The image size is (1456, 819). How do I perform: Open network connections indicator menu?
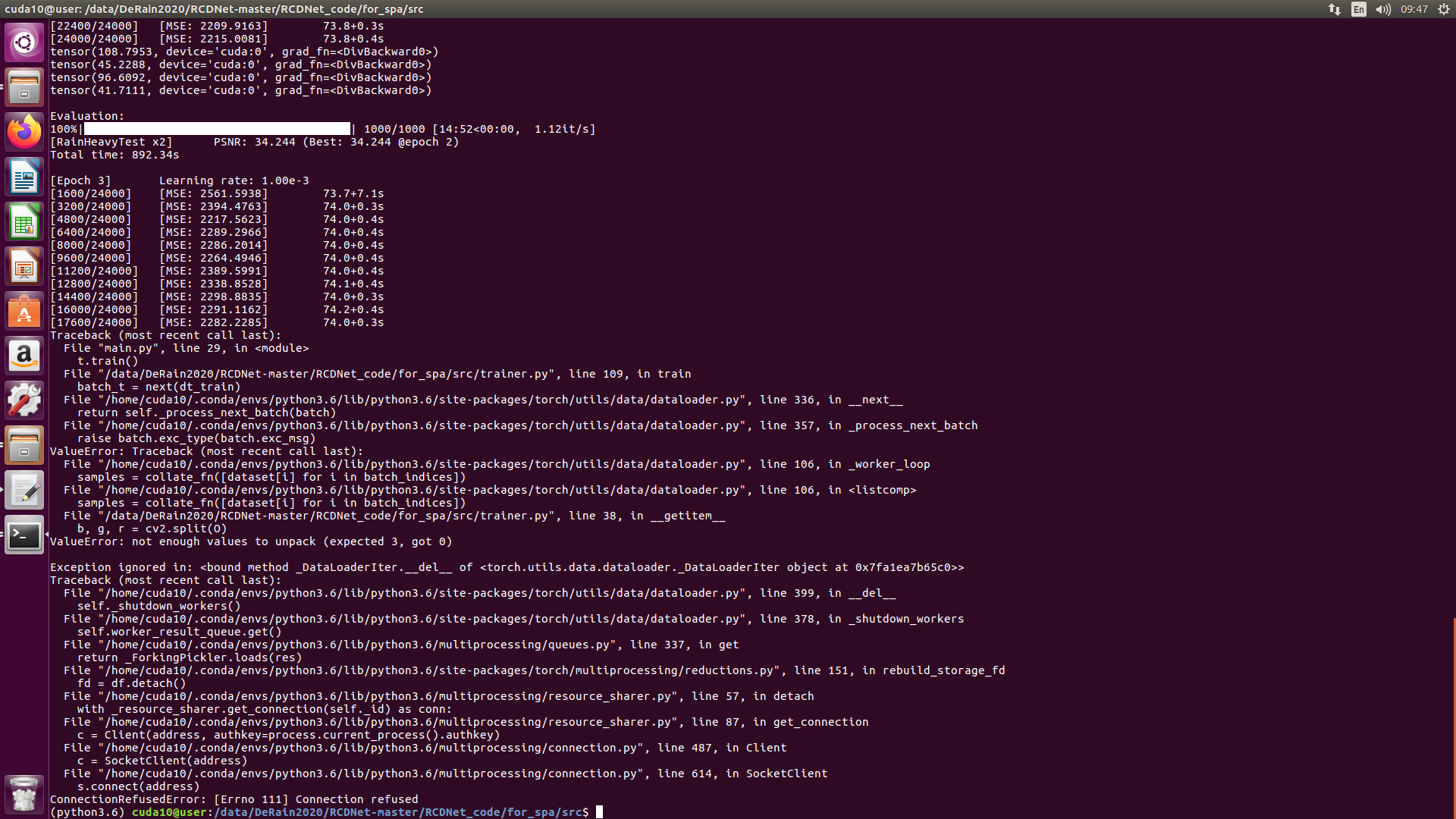click(x=1334, y=9)
